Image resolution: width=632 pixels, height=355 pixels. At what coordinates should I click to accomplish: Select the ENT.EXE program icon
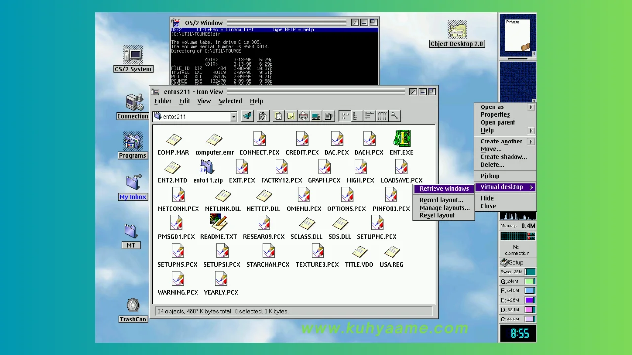[x=401, y=139]
